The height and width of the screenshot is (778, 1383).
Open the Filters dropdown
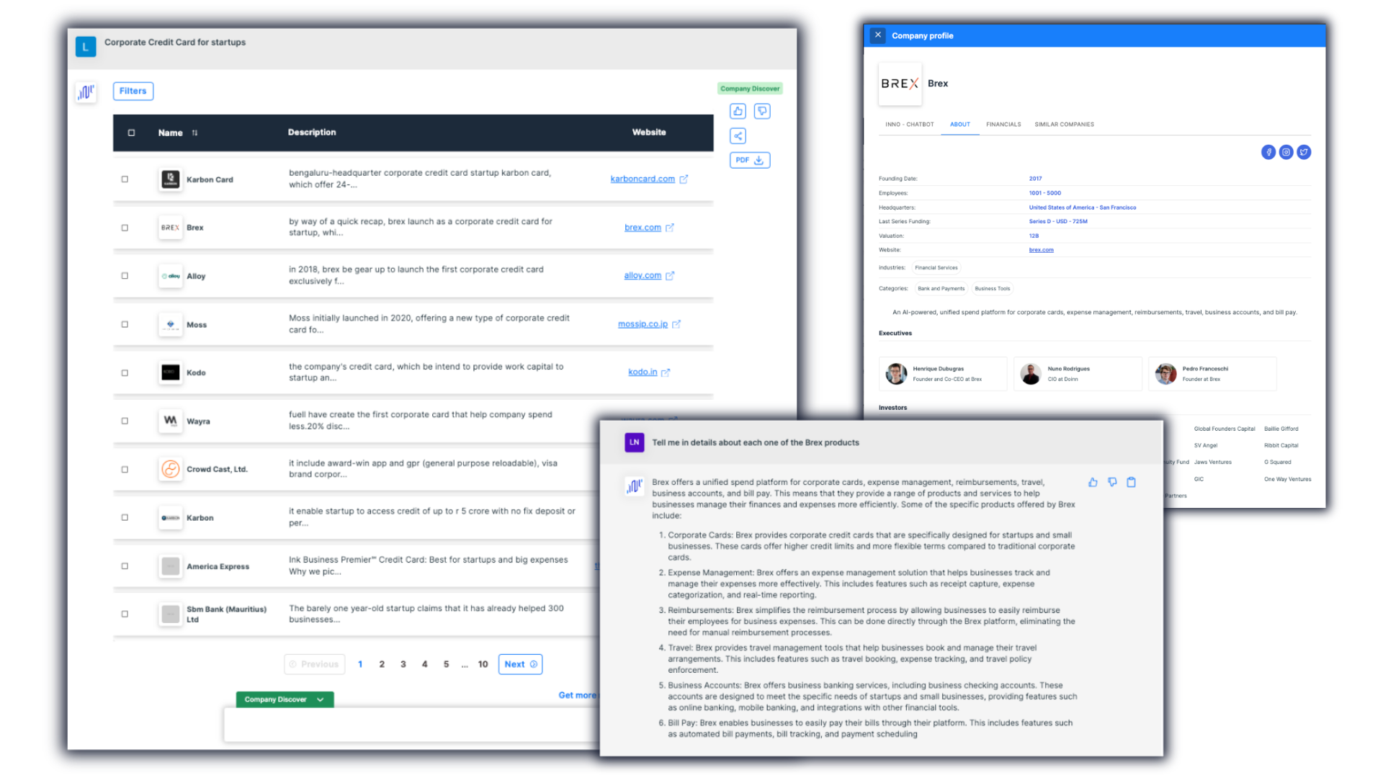tap(133, 90)
